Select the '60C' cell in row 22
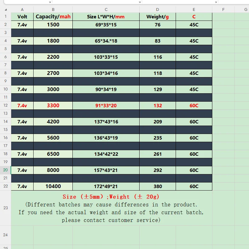This screenshot has height=249, width=249. [x=194, y=187]
